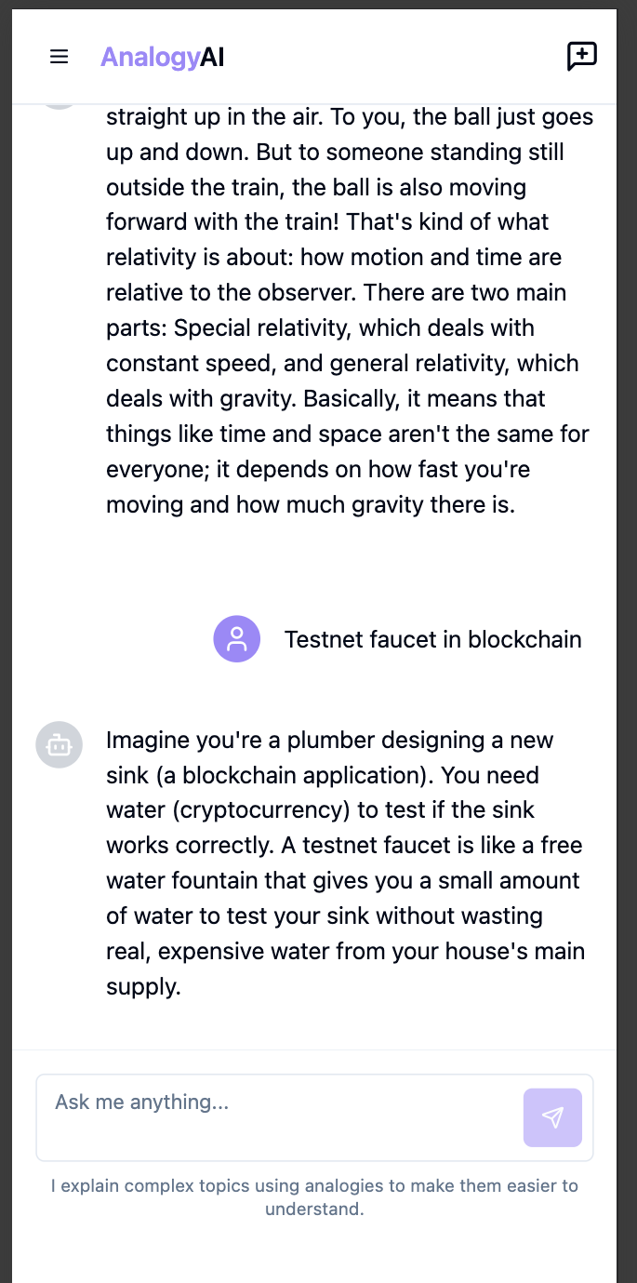Viewport: 637px width, 1283px height.
Task: Click empty header space beside the logo
Action: click(x=395, y=57)
